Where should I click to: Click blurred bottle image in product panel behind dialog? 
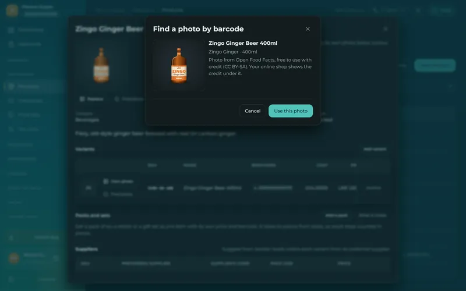pos(101,65)
